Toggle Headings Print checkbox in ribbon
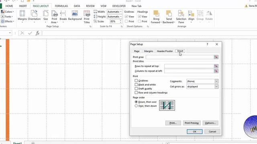This screenshot has width=257, height=144. pyautogui.click(x=139, y=21)
